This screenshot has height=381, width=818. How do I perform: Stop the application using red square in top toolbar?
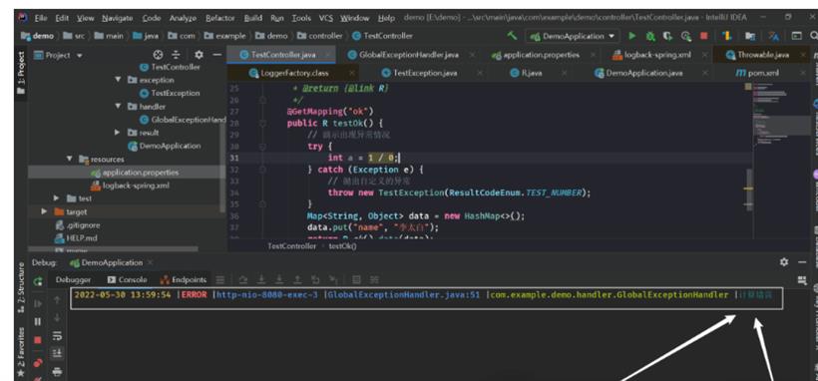point(703,36)
